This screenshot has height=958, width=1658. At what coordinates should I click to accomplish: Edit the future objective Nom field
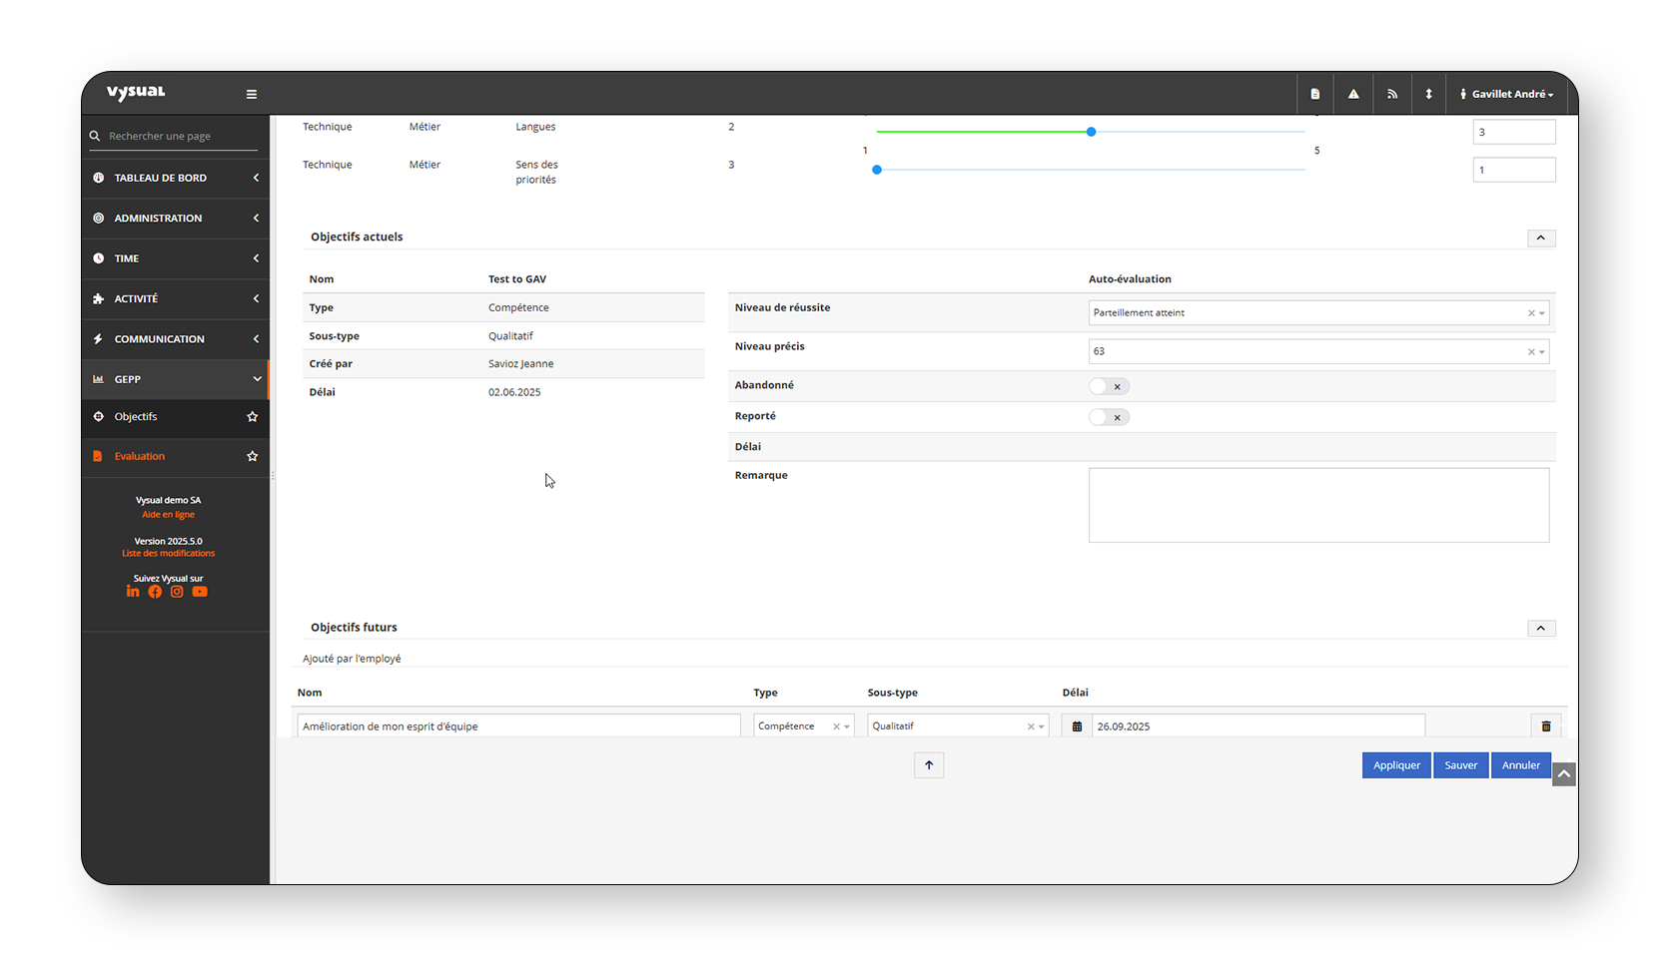click(518, 726)
